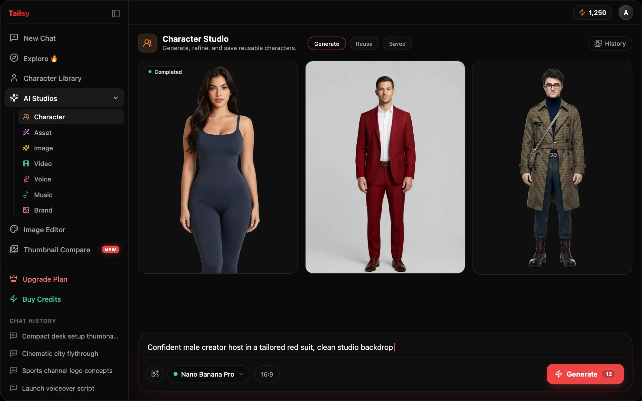This screenshot has height=401, width=642.
Task: Open Thumbnail Compare
Action: pos(65,249)
